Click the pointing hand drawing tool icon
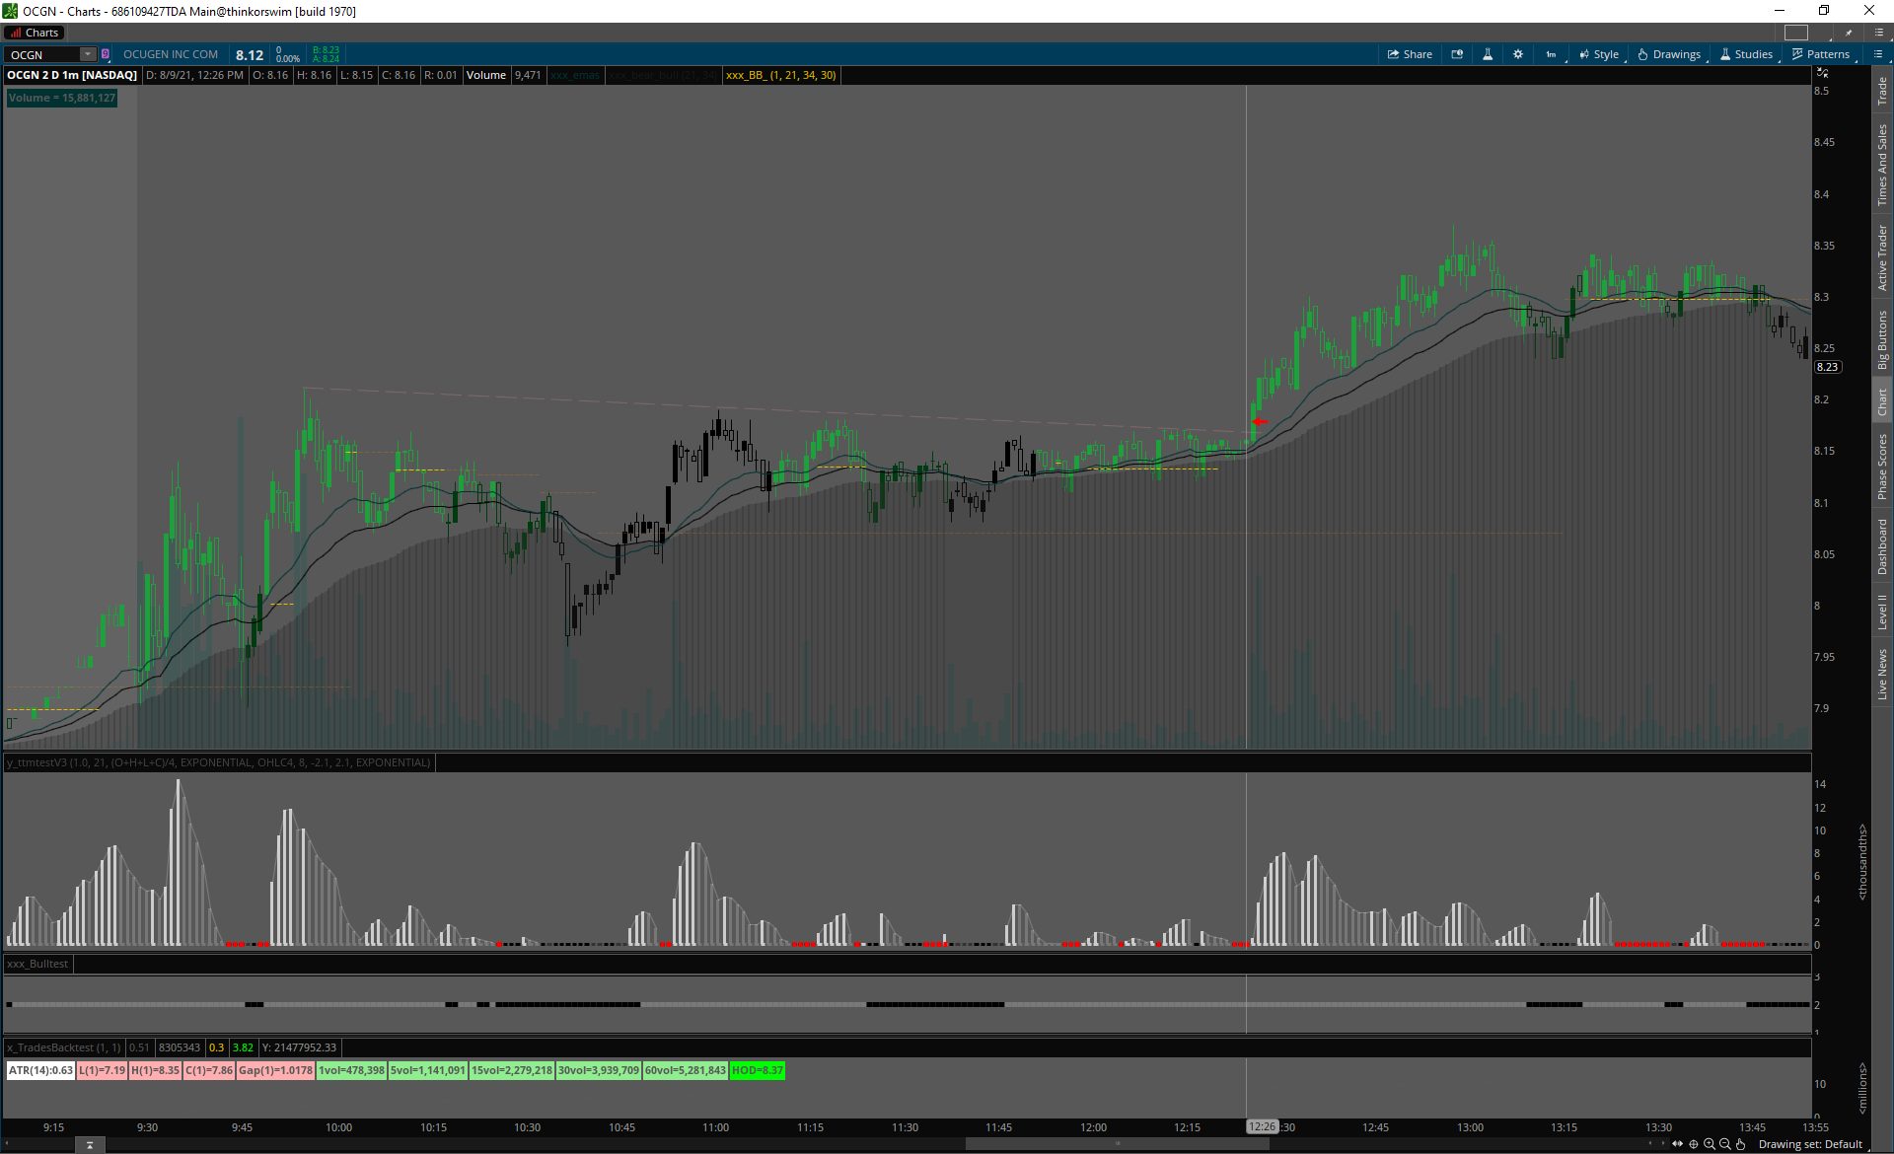1894x1154 pixels. tap(1741, 1144)
